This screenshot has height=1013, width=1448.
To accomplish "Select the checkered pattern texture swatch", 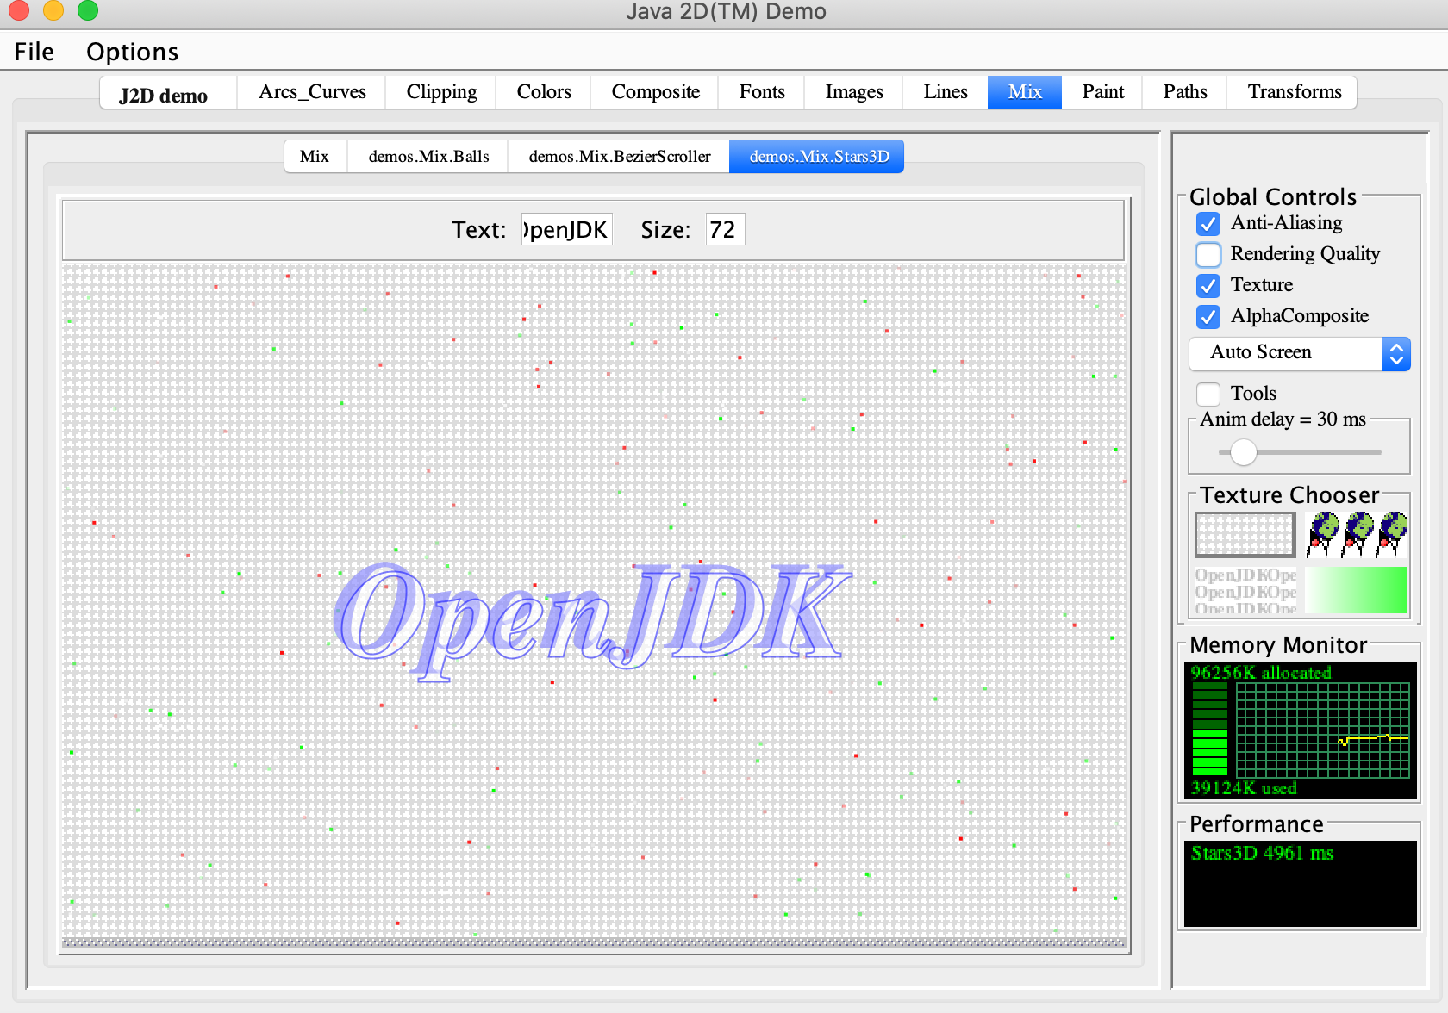I will (x=1245, y=535).
